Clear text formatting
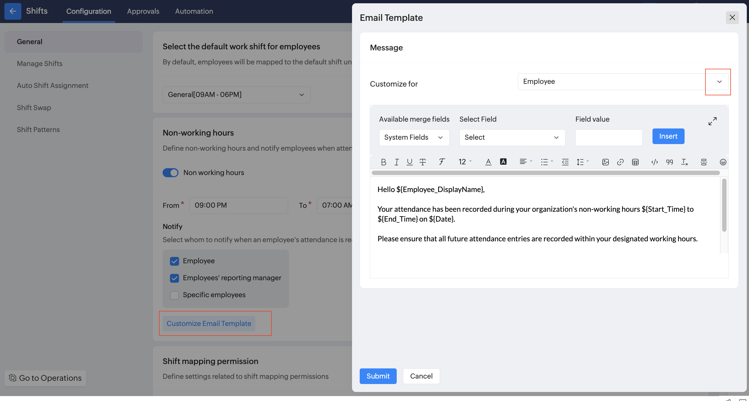Viewport: 749px width, 401px height. click(x=685, y=162)
